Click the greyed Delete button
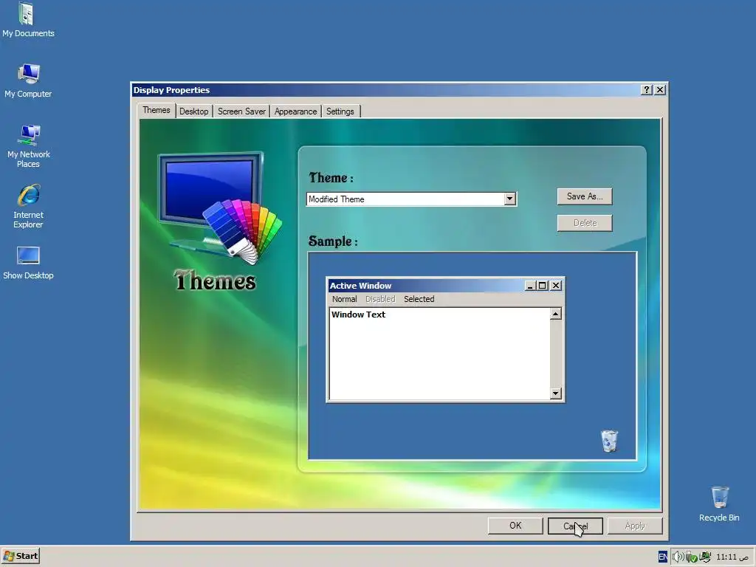This screenshot has height=567, width=756. click(x=585, y=223)
